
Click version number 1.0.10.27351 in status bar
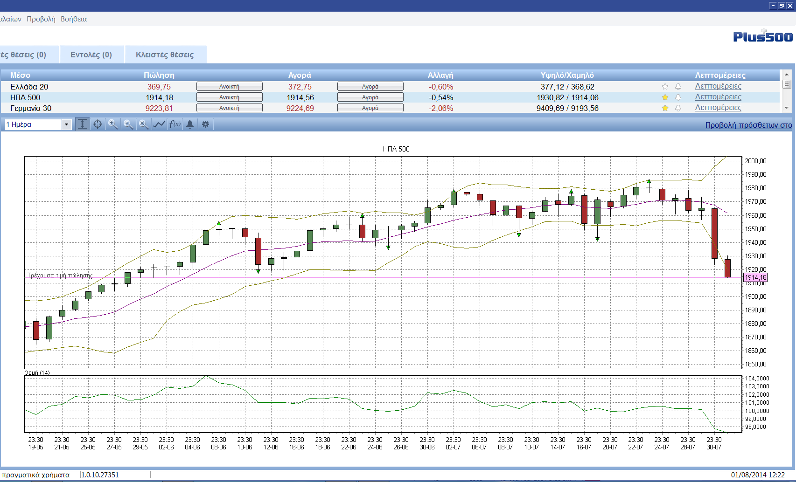[100, 475]
